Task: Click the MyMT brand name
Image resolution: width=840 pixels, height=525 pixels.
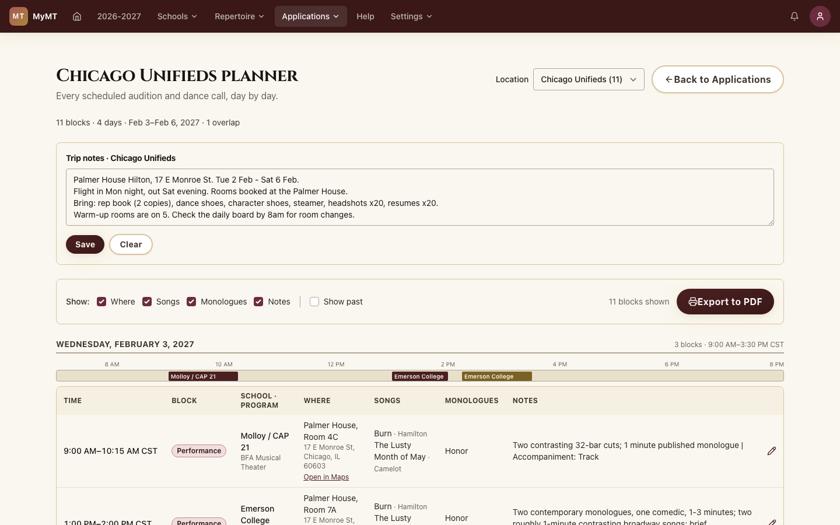Action: 45,16
